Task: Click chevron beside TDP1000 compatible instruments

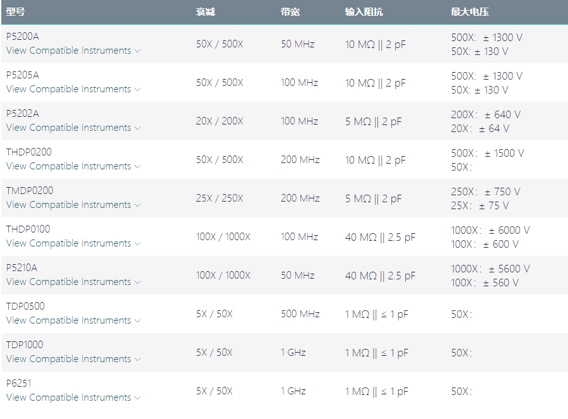Action: pos(138,360)
